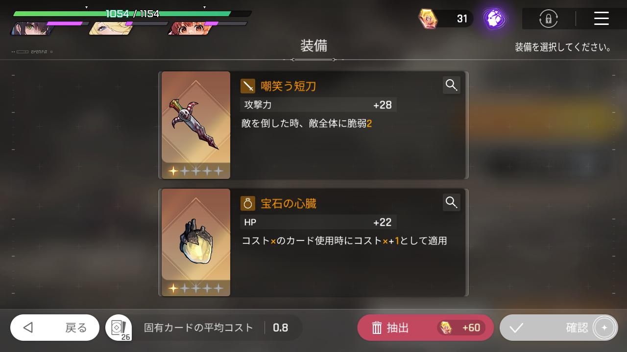This screenshot has width=627, height=352.
Task: Click the 固有カードの平均コスト label
Action: (x=198, y=328)
